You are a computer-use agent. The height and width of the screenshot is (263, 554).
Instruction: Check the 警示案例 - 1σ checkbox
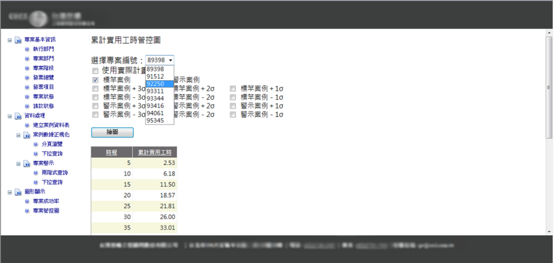(233, 115)
